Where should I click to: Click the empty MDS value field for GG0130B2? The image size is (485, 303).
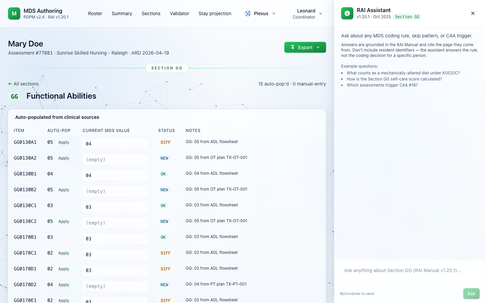point(115,191)
